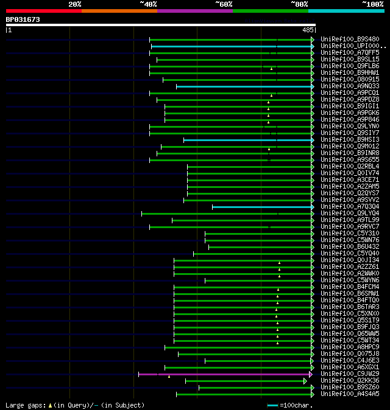
Task: Click the UniRef100_Q0JI34 label
Action: (x=350, y=260)
